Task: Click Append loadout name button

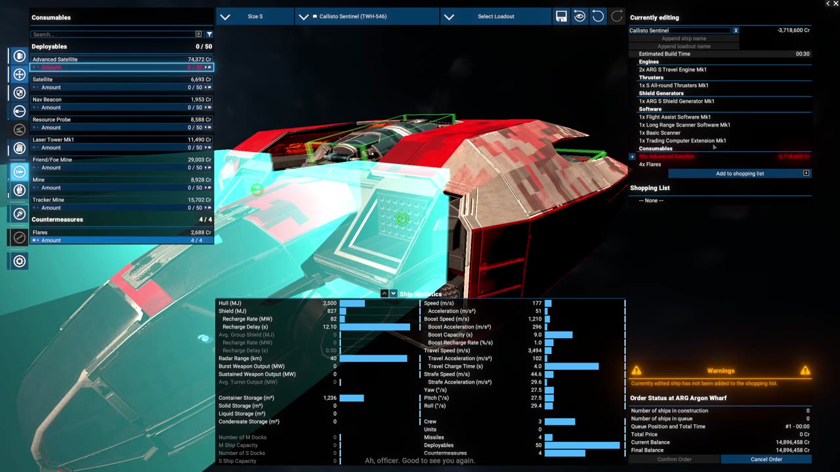Action: tap(684, 47)
